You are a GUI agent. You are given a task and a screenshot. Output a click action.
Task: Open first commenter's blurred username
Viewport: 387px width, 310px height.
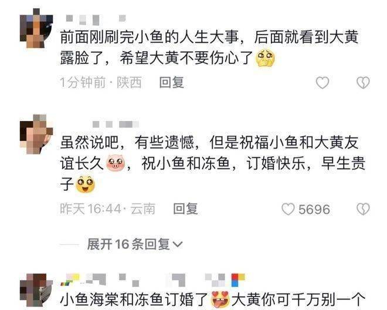[96, 20]
